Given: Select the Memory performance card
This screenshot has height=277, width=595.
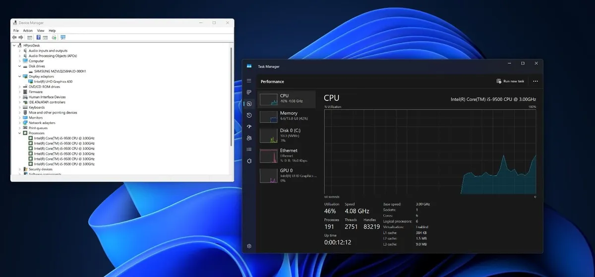Looking at the screenshot, I should (x=287, y=116).
